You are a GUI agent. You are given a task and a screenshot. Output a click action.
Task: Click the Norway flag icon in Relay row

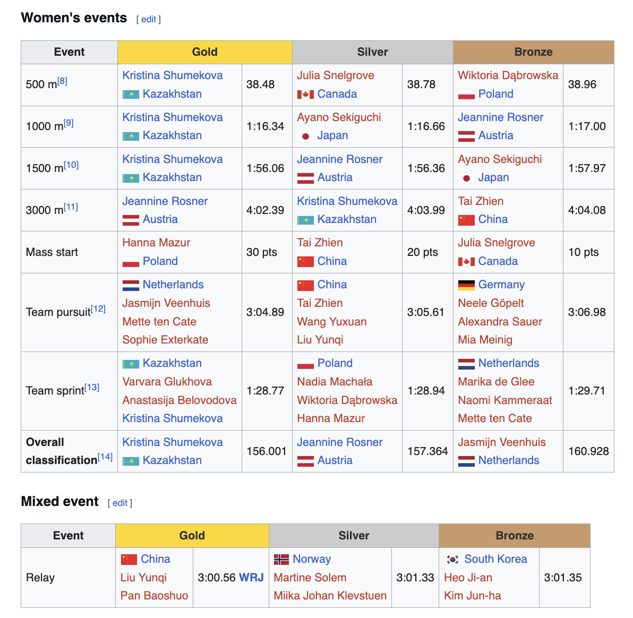pos(281,560)
